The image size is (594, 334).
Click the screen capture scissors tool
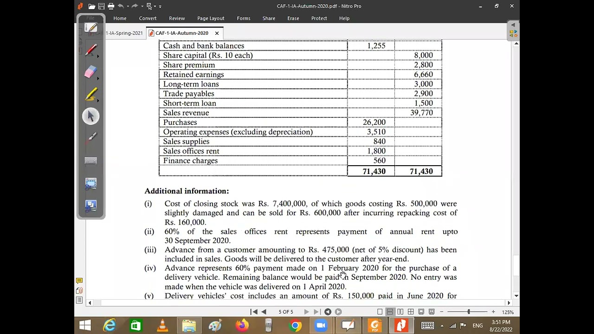(91, 183)
